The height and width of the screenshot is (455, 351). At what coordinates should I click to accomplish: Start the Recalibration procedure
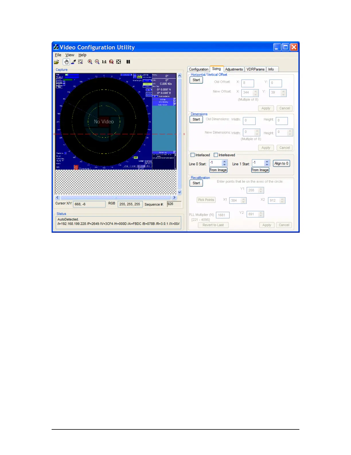196,183
